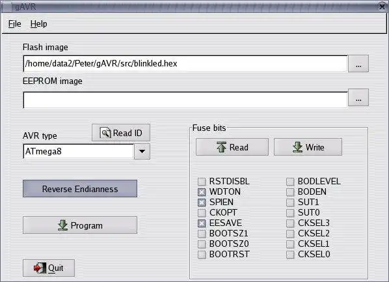389x282 pixels.
Task: Enable the BOOTSZ1 fuse checkbox
Action: pos(202,234)
